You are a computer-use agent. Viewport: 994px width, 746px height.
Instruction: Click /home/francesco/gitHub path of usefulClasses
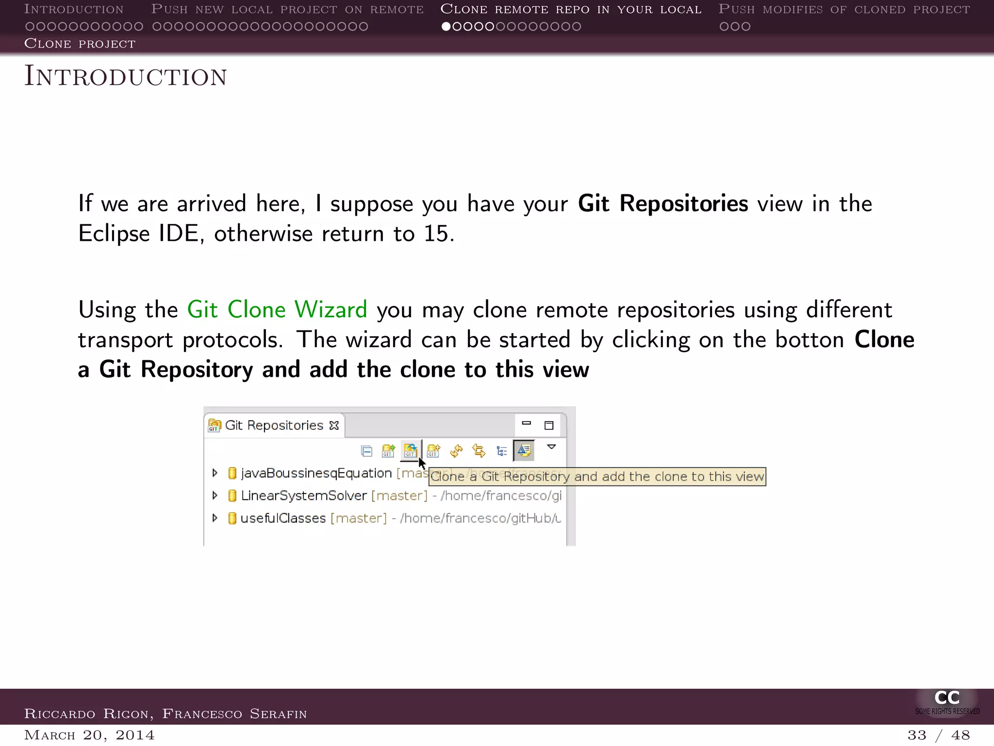click(480, 518)
